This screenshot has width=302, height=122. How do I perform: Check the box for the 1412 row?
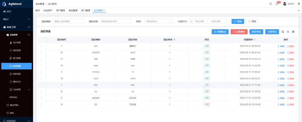pyautogui.click(x=41, y=79)
